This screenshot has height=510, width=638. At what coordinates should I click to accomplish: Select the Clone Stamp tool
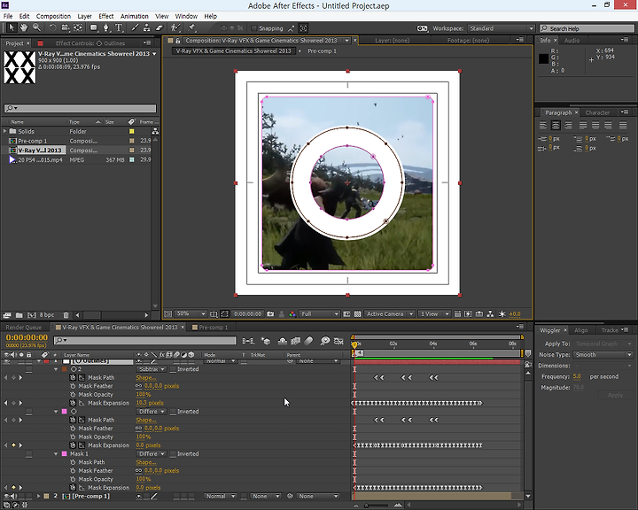click(x=147, y=27)
